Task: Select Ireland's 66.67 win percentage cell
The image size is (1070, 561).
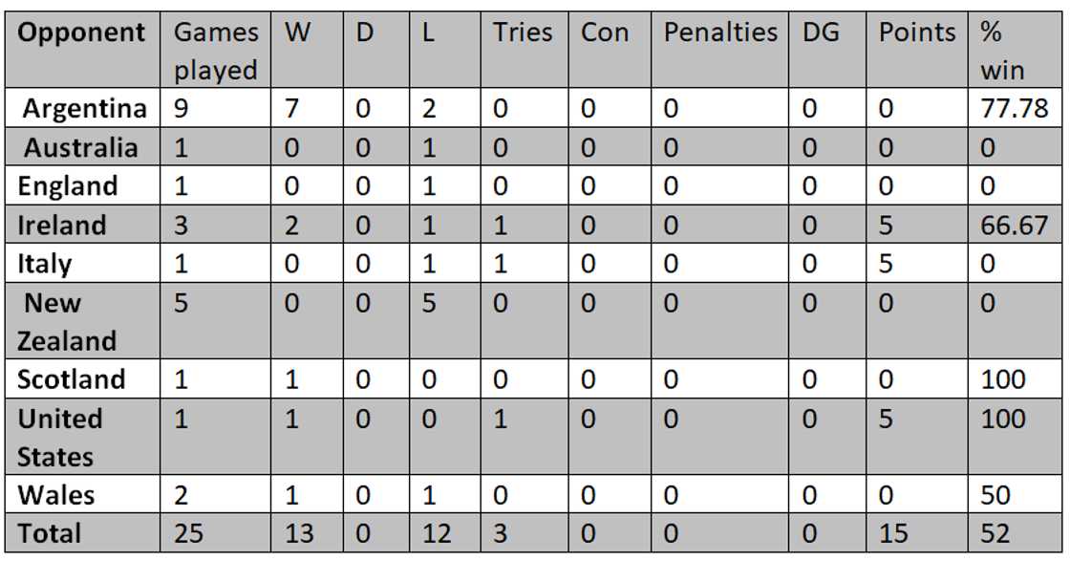Action: click(1015, 226)
